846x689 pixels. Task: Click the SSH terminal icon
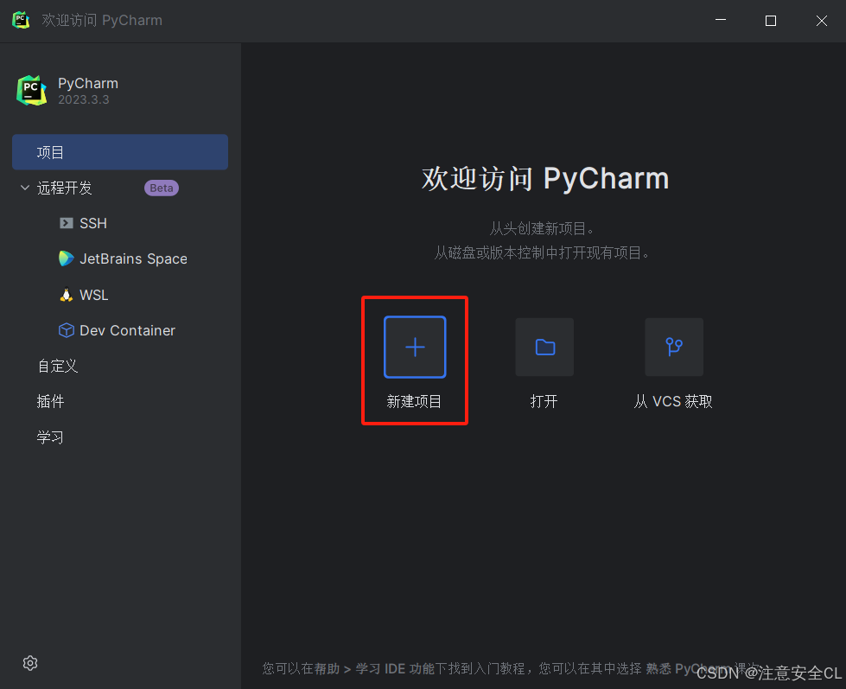[66, 223]
